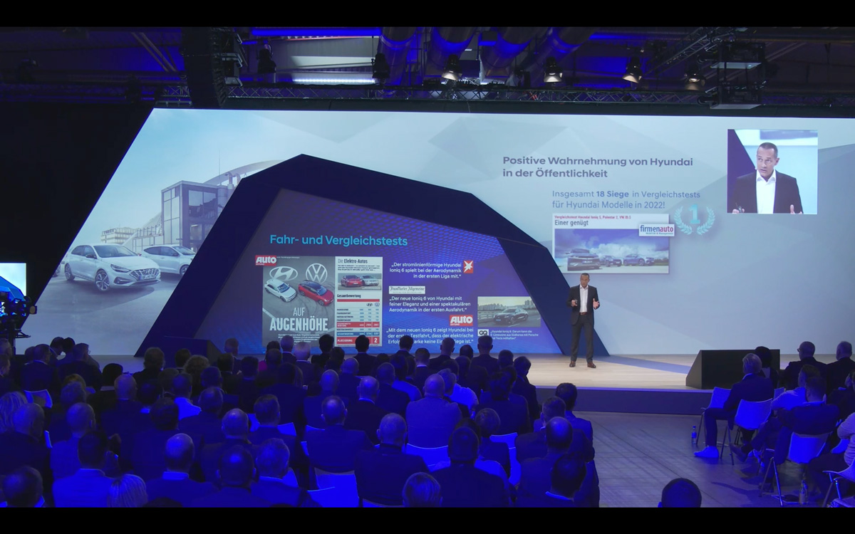Click the dark Ioniq 6 car photo
Viewport: 855px width, 534px height.
[508, 312]
